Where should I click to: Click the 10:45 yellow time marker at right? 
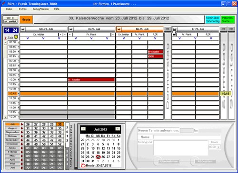point(226,94)
